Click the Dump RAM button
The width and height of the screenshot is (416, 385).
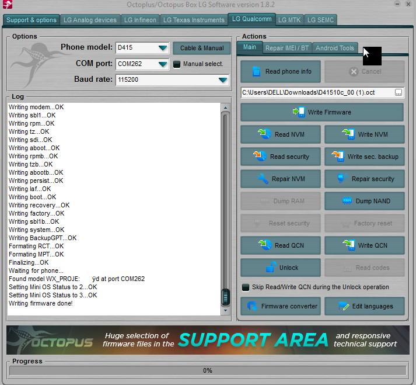(x=281, y=201)
